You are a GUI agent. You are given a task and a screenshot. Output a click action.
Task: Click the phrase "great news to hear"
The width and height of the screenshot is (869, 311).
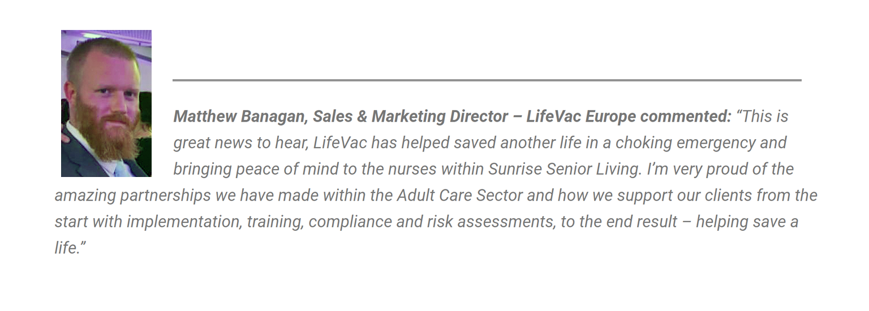tap(240, 142)
